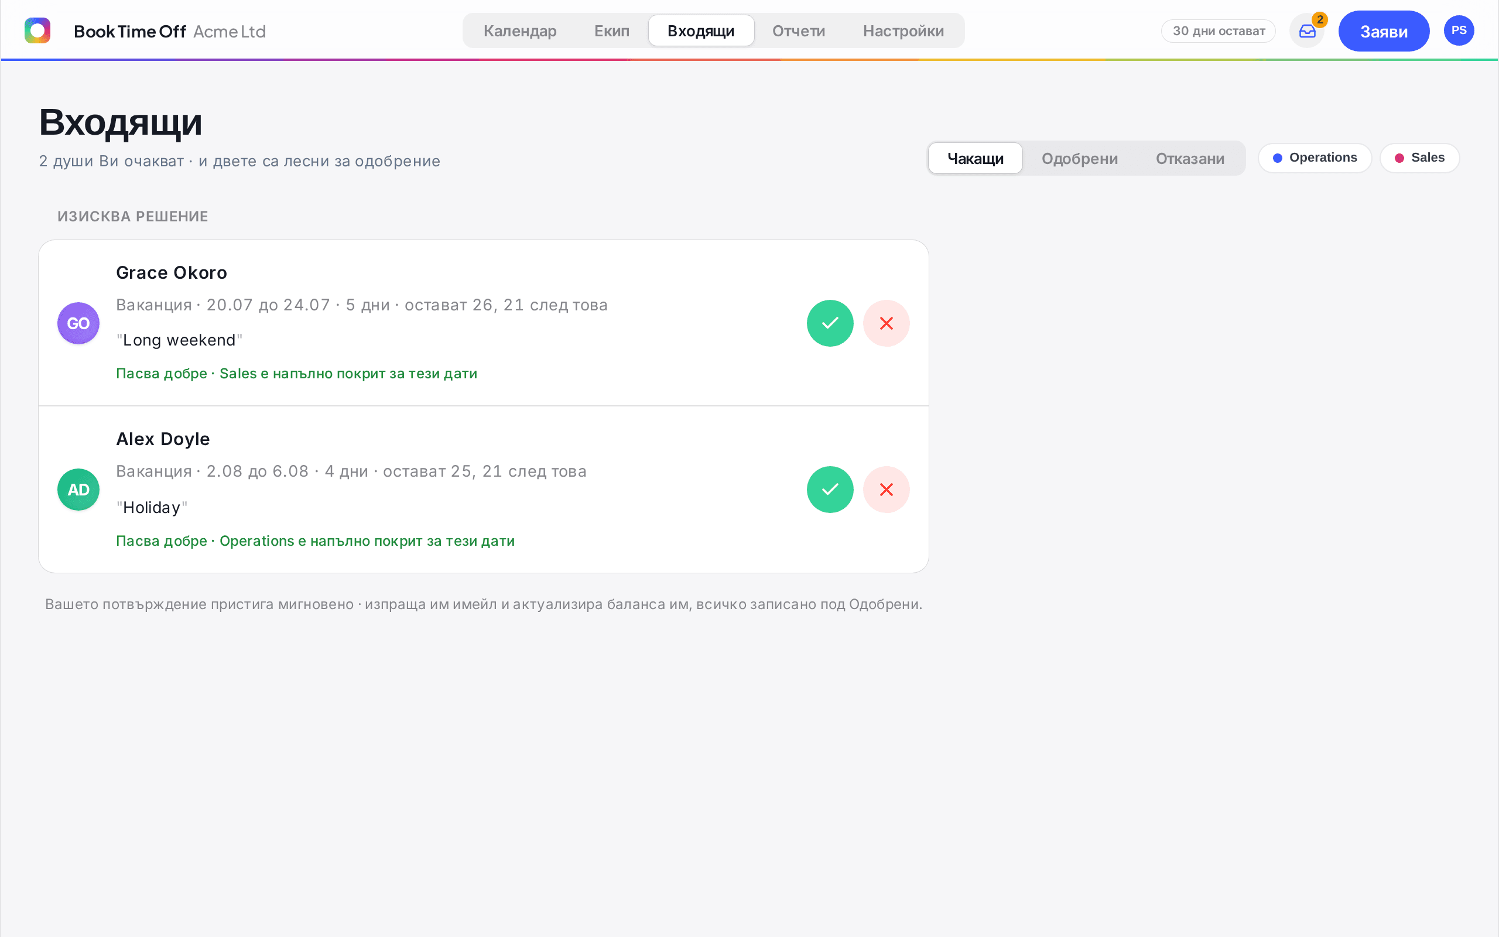Open the Отчети tab
Image resolution: width=1499 pixels, height=937 pixels.
tap(798, 31)
